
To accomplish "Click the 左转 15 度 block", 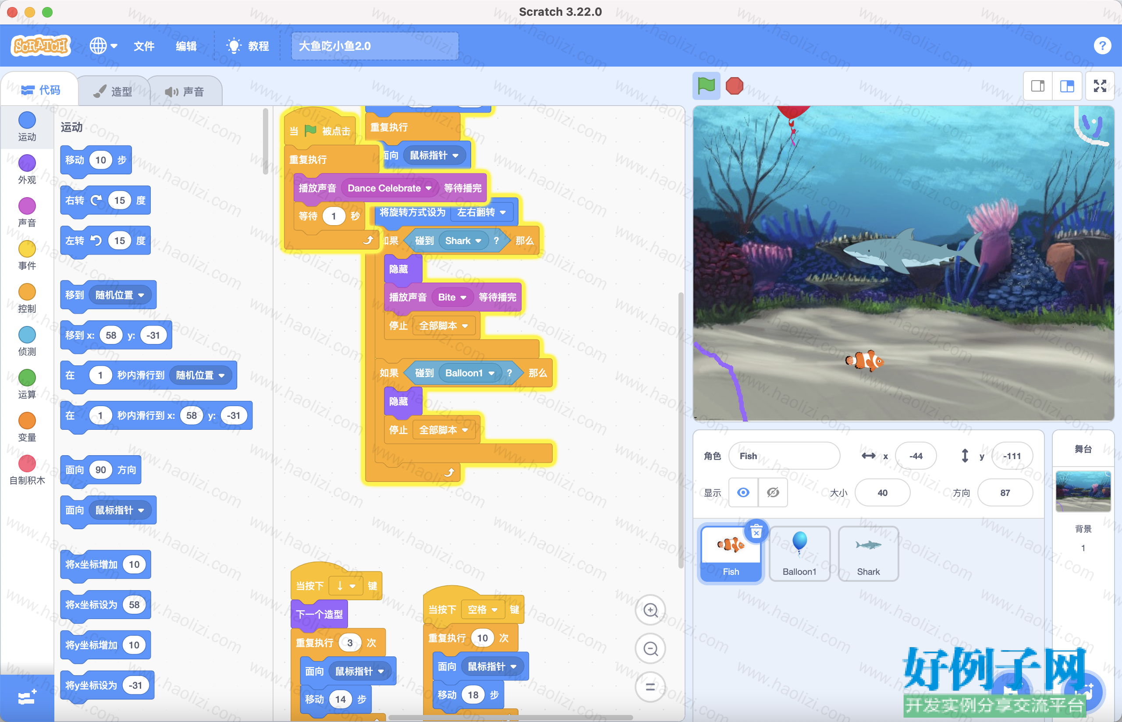I will (106, 241).
